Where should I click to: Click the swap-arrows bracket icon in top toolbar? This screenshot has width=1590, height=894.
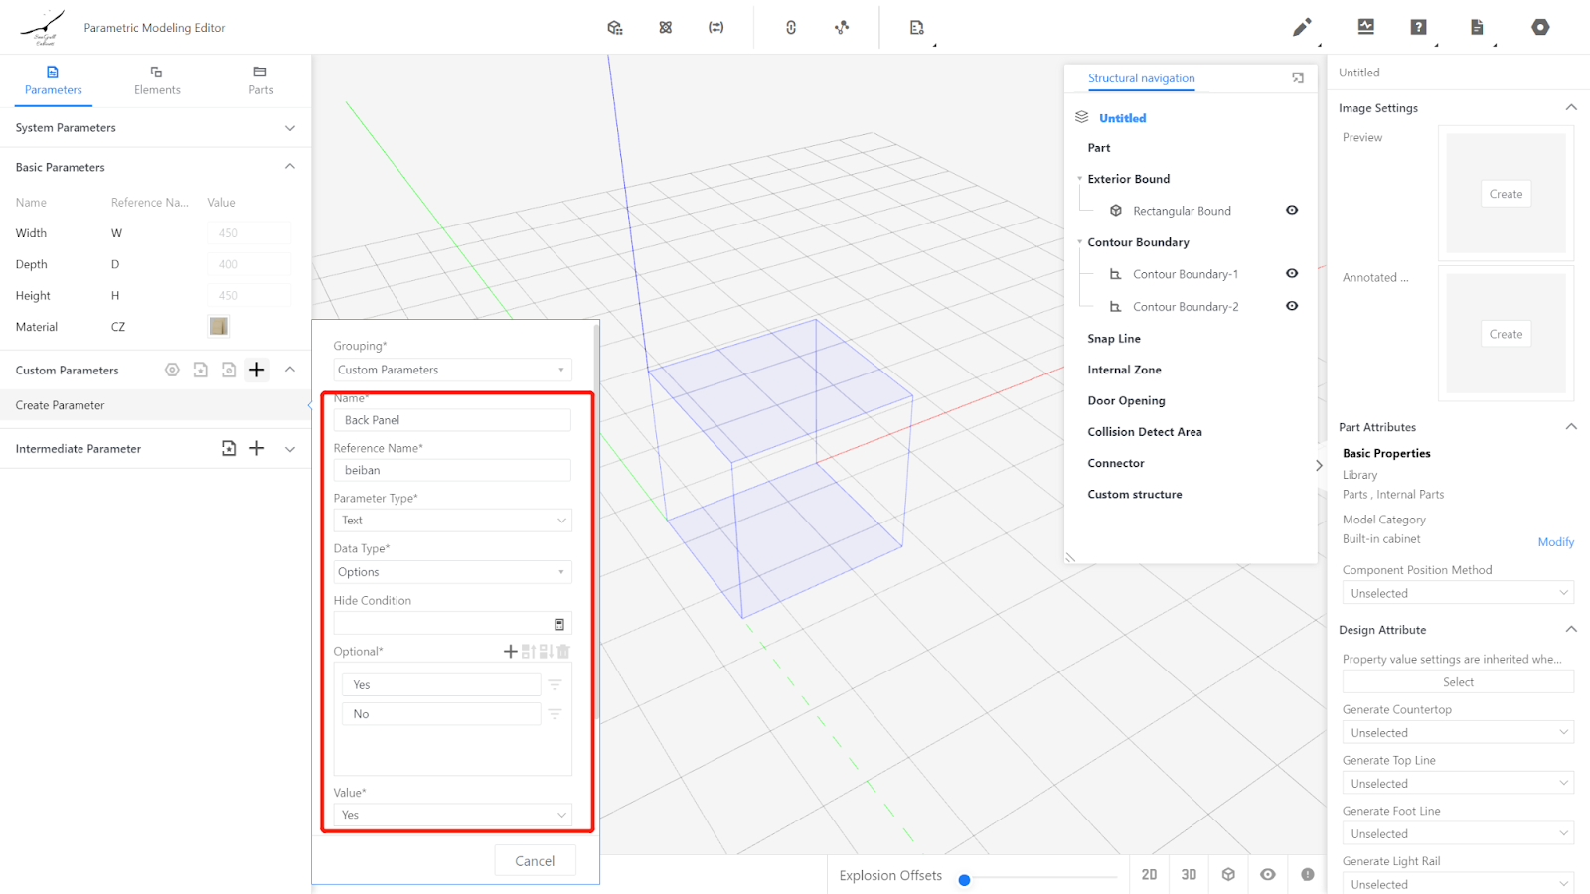(x=715, y=28)
